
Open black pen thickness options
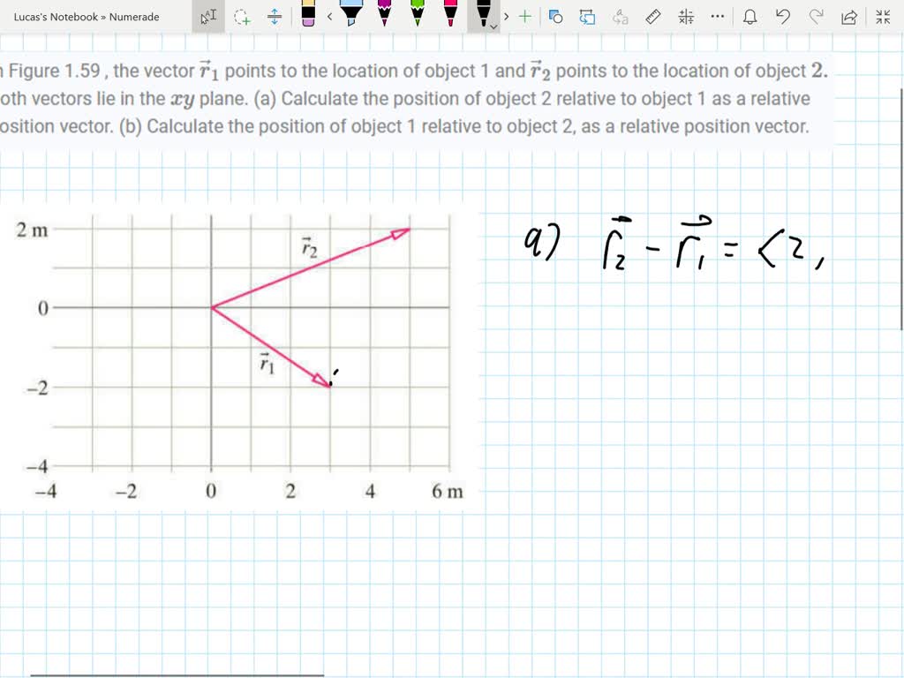click(492, 26)
